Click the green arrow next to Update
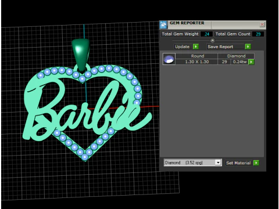 pyautogui.click(x=196, y=46)
